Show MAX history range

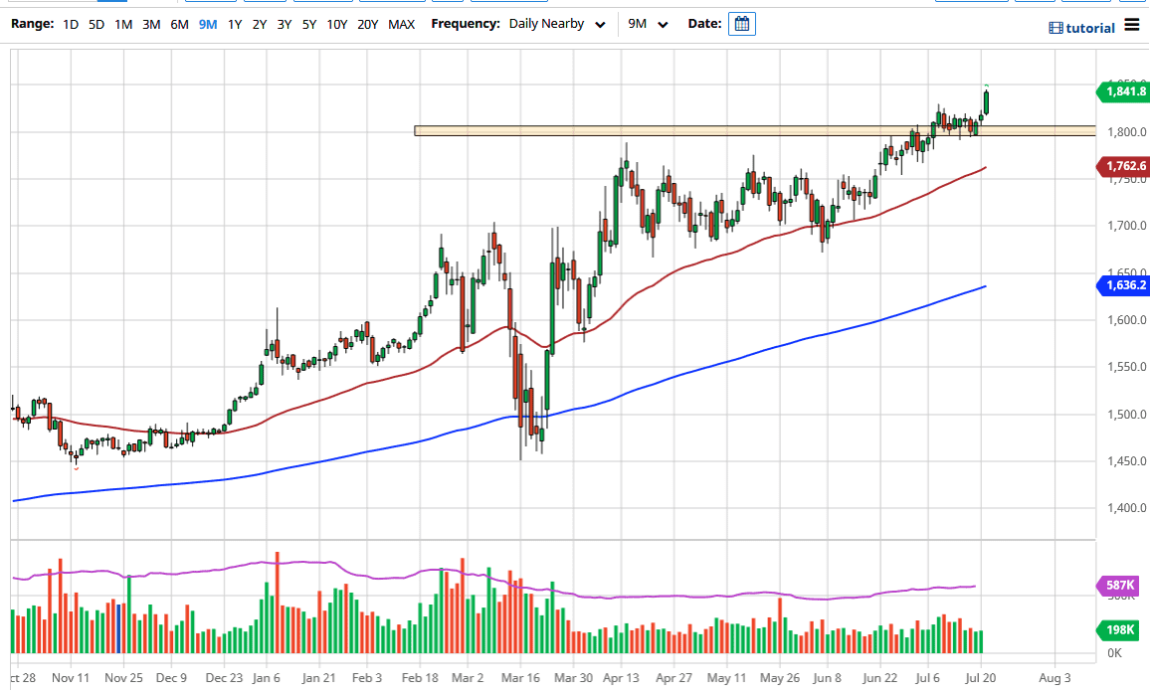pyautogui.click(x=401, y=24)
